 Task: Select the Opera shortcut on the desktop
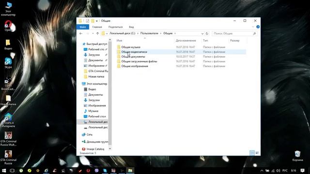pyautogui.click(x=8, y=26)
